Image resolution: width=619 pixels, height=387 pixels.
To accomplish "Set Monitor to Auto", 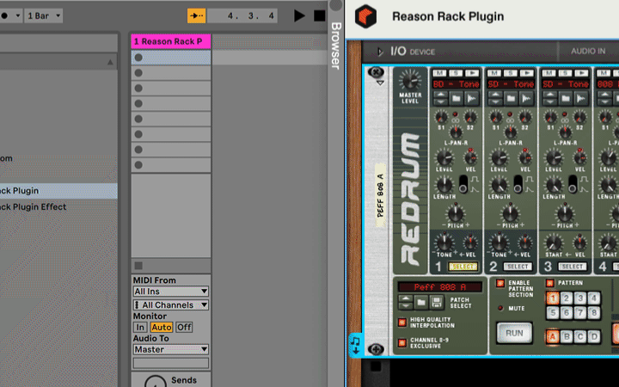I will (162, 327).
